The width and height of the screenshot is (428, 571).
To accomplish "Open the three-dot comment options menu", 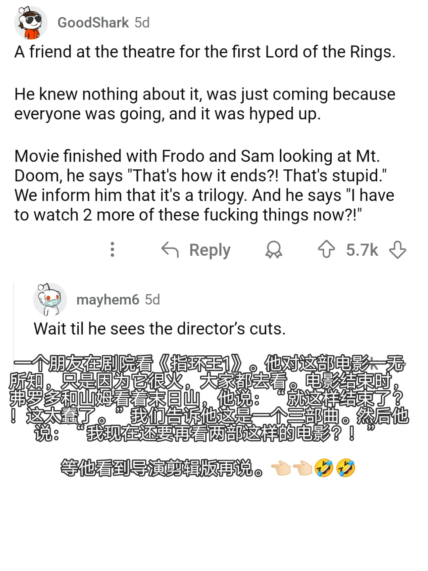I will point(113,249).
